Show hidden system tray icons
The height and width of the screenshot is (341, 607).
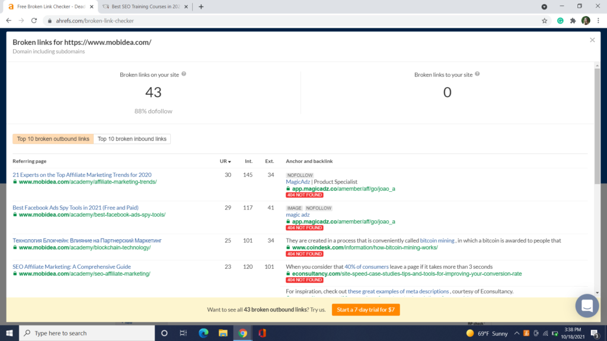(x=517, y=333)
